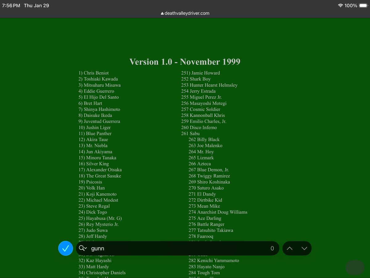Click '10) Jushin Liger' entry
Screen dimensions: 370x278
click(x=94, y=128)
